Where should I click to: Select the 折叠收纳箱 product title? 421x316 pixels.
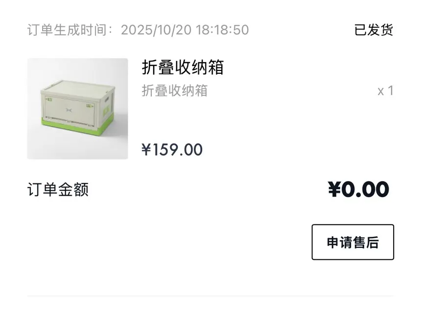(x=183, y=67)
